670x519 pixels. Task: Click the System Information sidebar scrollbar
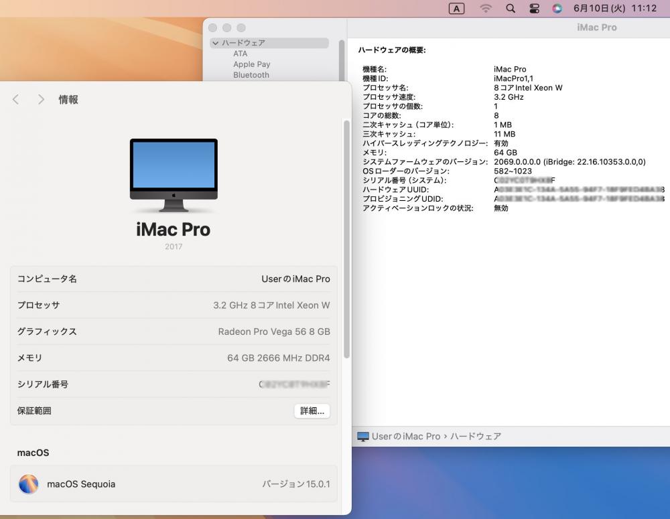pyautogui.click(x=342, y=60)
